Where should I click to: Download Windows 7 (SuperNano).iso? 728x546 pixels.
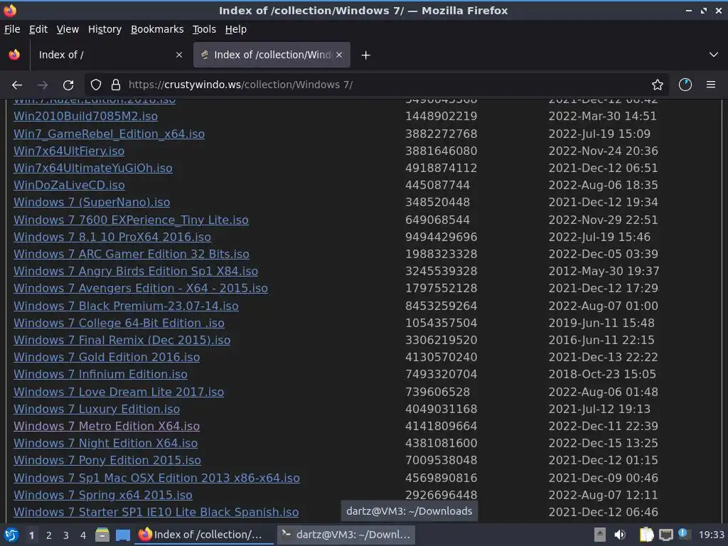tap(92, 203)
